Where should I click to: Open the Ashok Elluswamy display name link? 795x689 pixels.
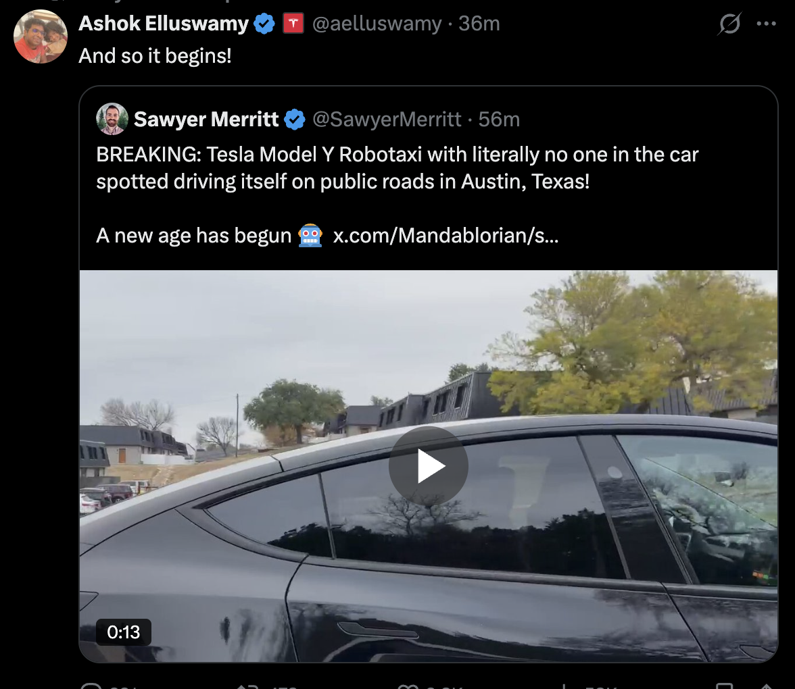coord(164,24)
